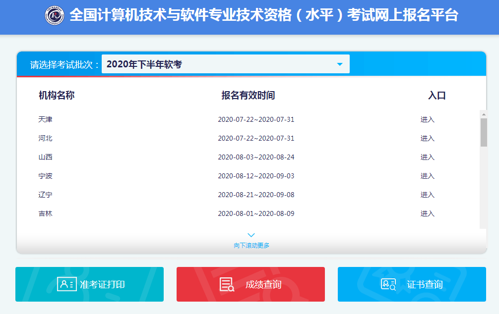
Task: Open 准考证打印 admission ticket printing
Action: coord(89,284)
